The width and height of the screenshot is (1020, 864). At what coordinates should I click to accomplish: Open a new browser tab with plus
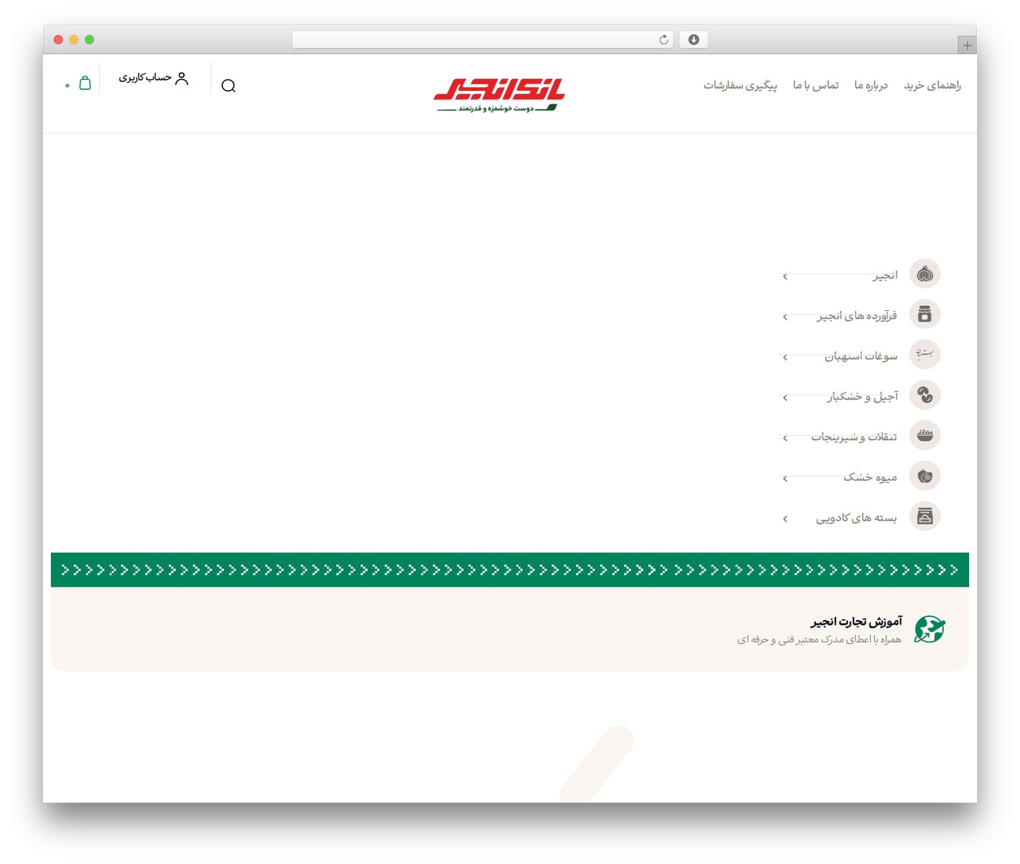967,45
